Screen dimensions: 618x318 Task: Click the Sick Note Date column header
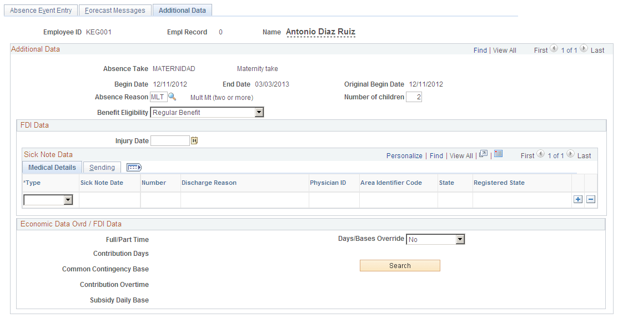pos(102,183)
